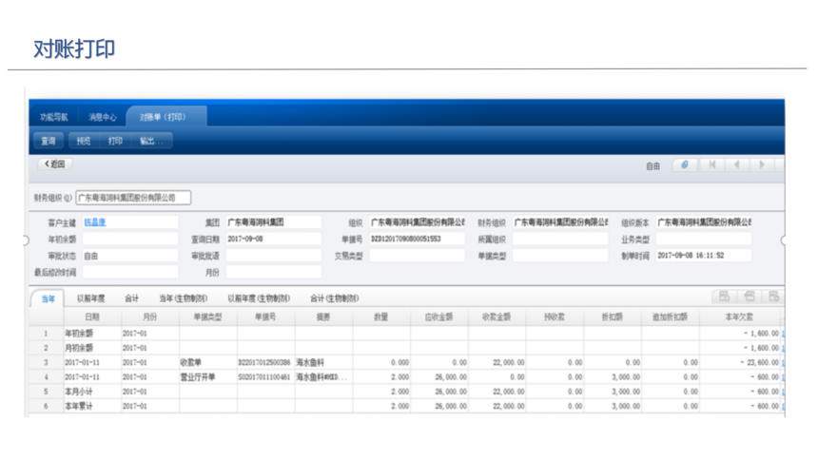The width and height of the screenshot is (818, 460).
Task: Select the 营业厅开单 cell in row 4
Action: tap(208, 377)
